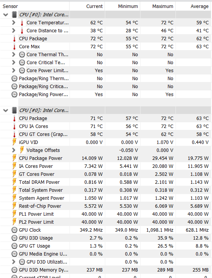Click the lightning bolt icon beside iGPU VID
This screenshot has height=278, width=212.
[14, 142]
